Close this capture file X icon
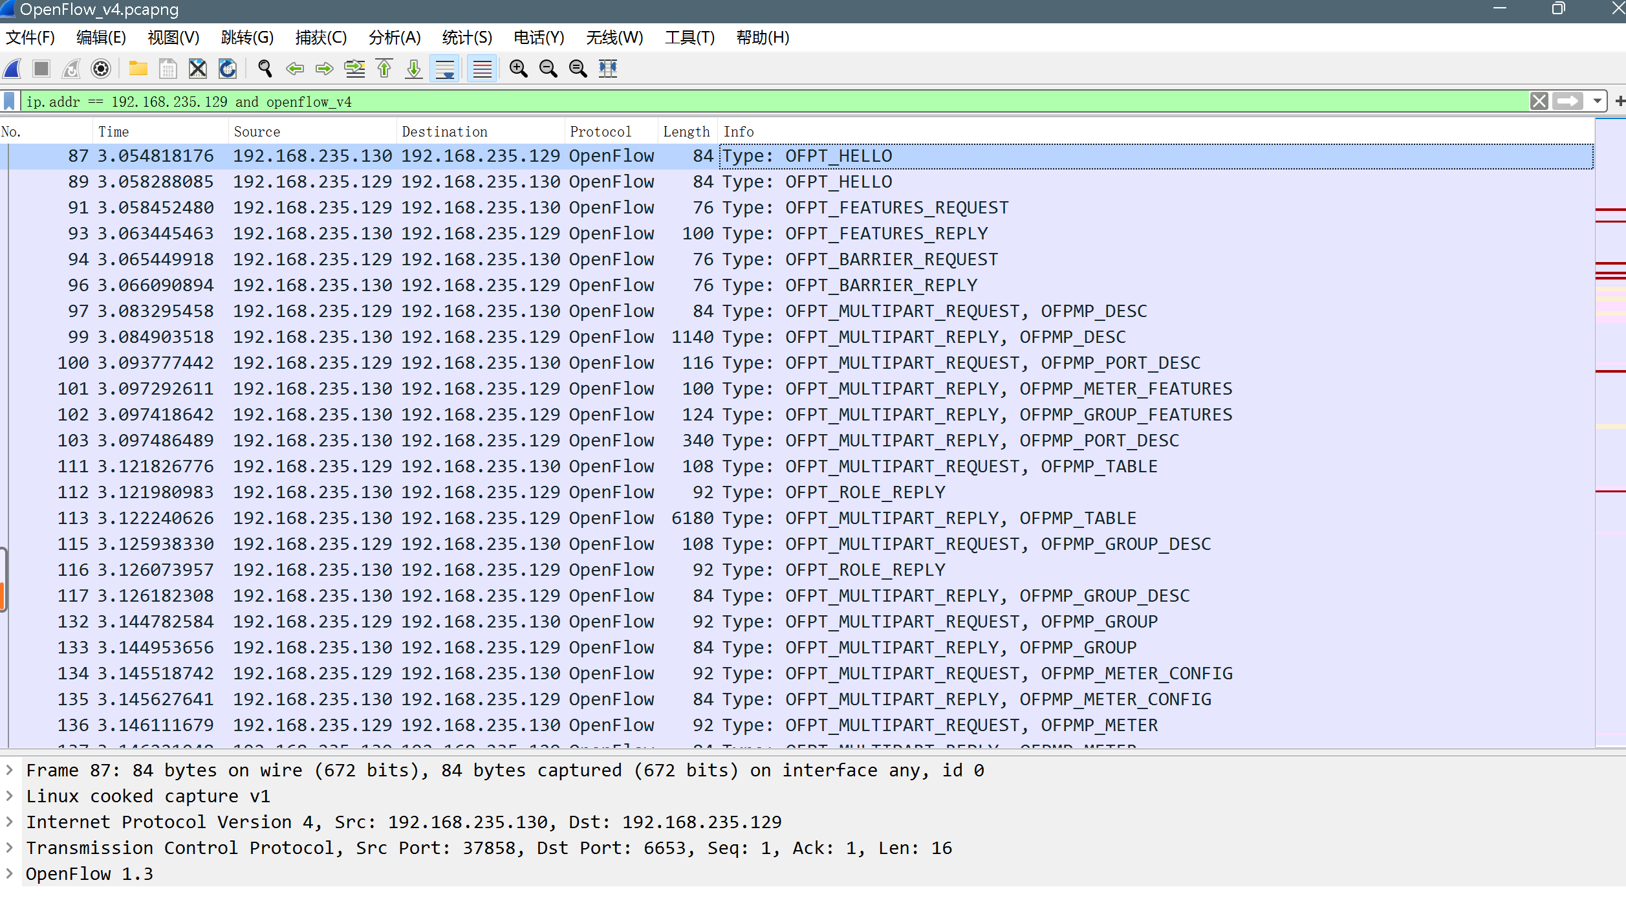The width and height of the screenshot is (1626, 909). tap(197, 69)
